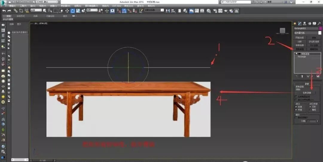This screenshot has width=323, height=162.
Task: Open the 渲染(R) menu
Action: tap(106, 6)
